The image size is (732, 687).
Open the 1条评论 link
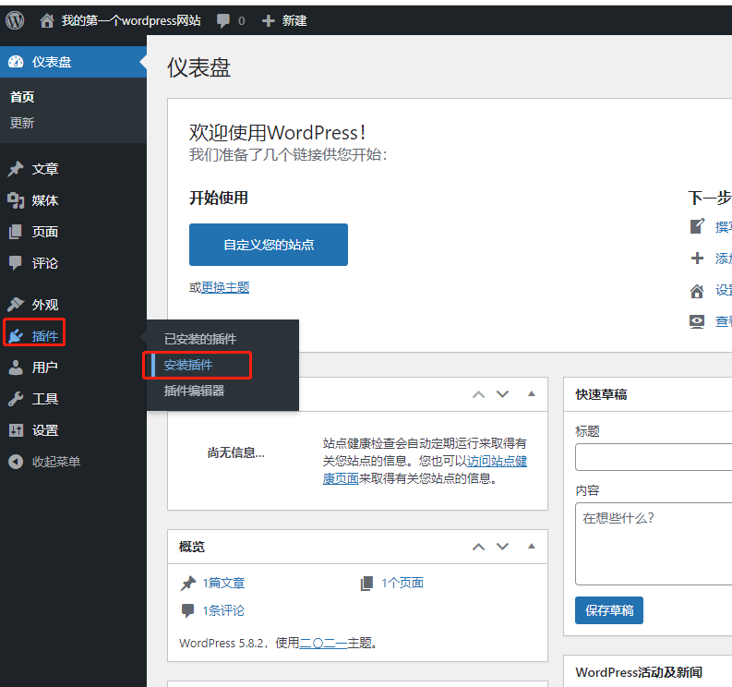pos(223,611)
